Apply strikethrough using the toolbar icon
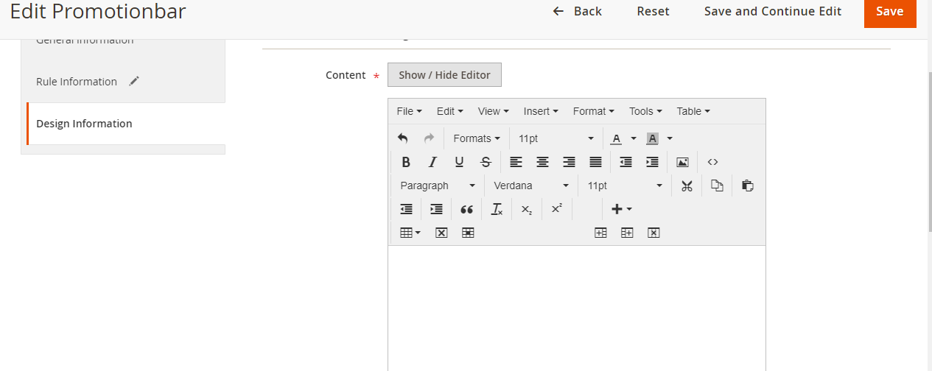 486,162
